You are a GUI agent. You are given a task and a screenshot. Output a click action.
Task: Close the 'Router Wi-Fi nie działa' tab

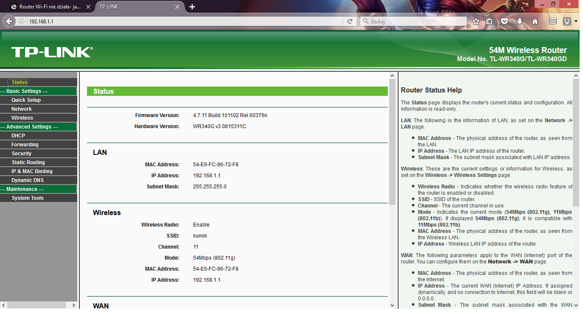[x=88, y=7]
